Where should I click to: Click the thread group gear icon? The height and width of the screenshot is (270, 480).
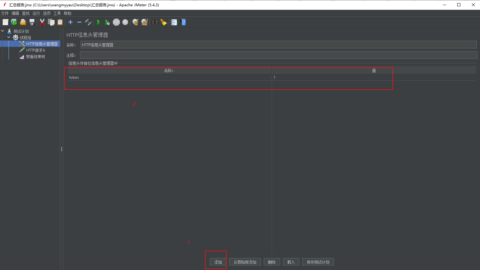15,37
